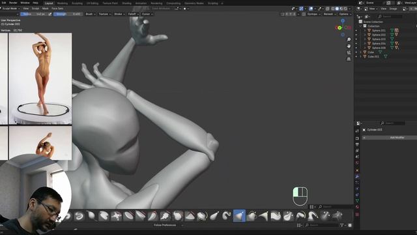Open the Cursor dropdown
The width and height of the screenshot is (417, 235).
[147, 14]
